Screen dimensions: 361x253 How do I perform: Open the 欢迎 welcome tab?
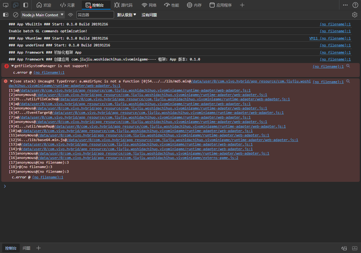coord(44,5)
